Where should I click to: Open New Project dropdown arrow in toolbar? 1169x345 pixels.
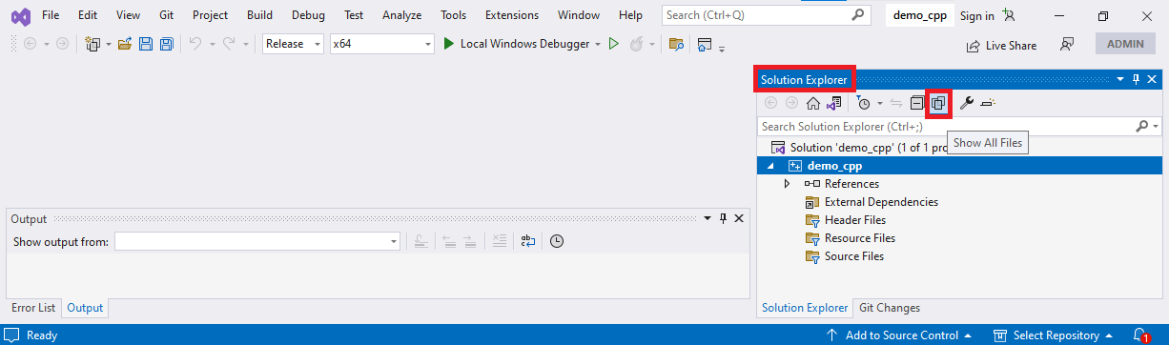[109, 44]
